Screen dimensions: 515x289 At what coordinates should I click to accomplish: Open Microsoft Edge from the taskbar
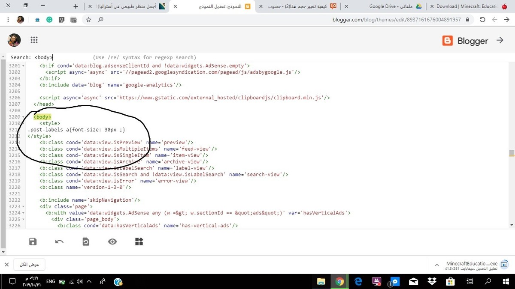(358, 281)
